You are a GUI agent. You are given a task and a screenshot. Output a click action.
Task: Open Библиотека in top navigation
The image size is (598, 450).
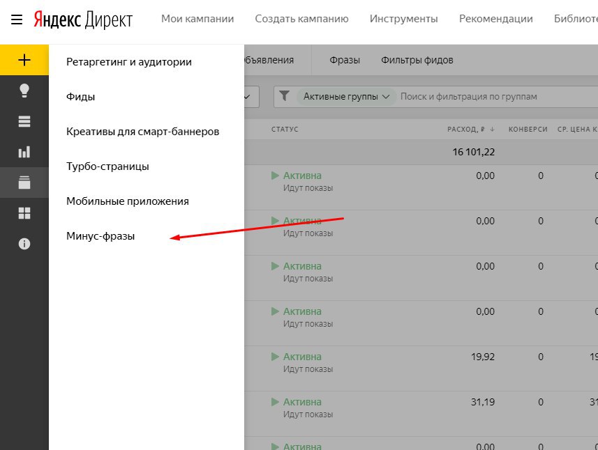pyautogui.click(x=576, y=19)
